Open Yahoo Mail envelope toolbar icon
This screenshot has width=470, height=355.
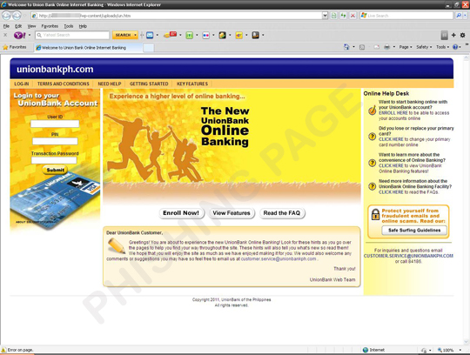coord(150,35)
